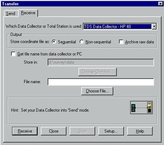
Task: Click the Receive button at bottom
Action: pyautogui.click(x=25, y=131)
